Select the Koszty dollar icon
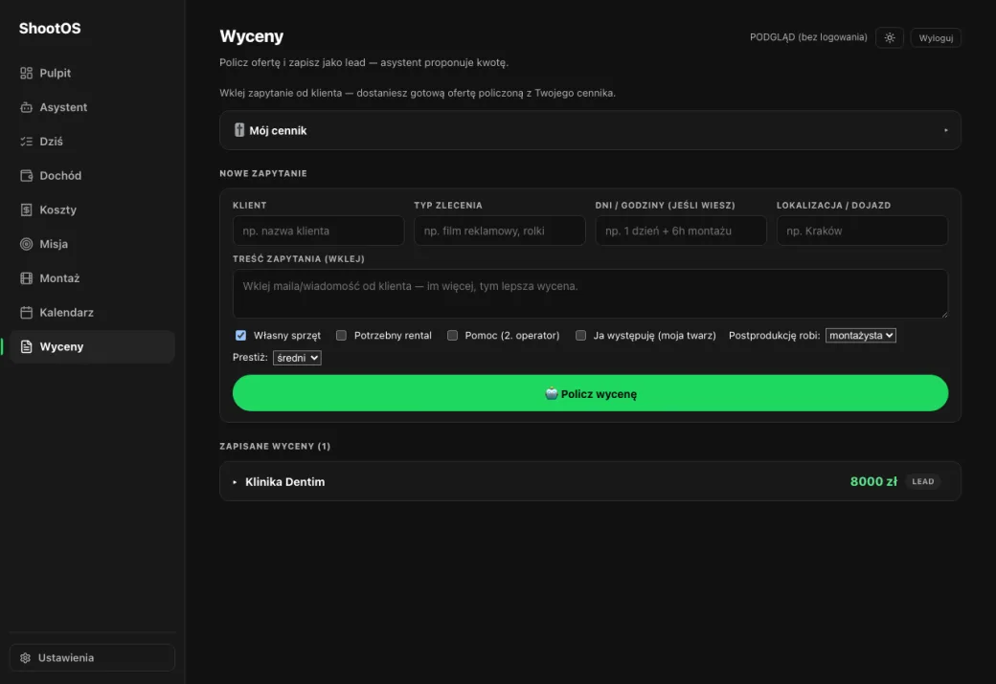The image size is (996, 684). pyautogui.click(x=26, y=210)
